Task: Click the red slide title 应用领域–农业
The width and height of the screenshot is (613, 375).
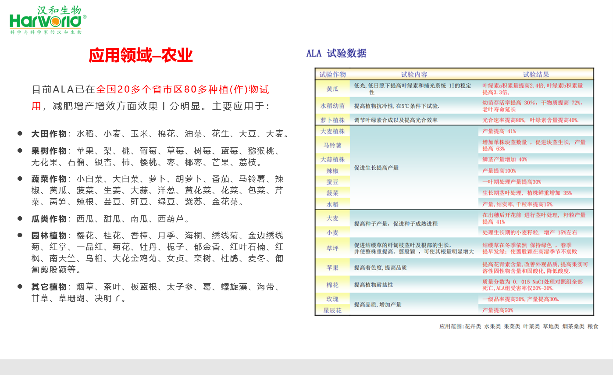Action: [141, 56]
